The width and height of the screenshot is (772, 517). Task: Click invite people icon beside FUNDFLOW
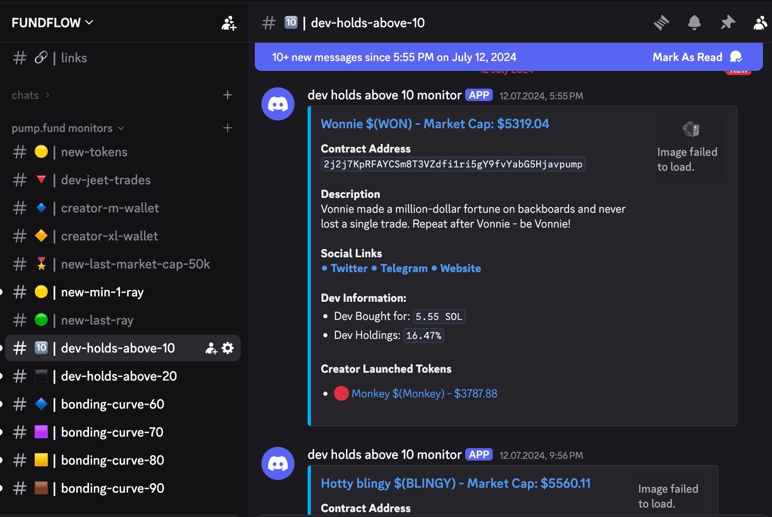coord(229,23)
